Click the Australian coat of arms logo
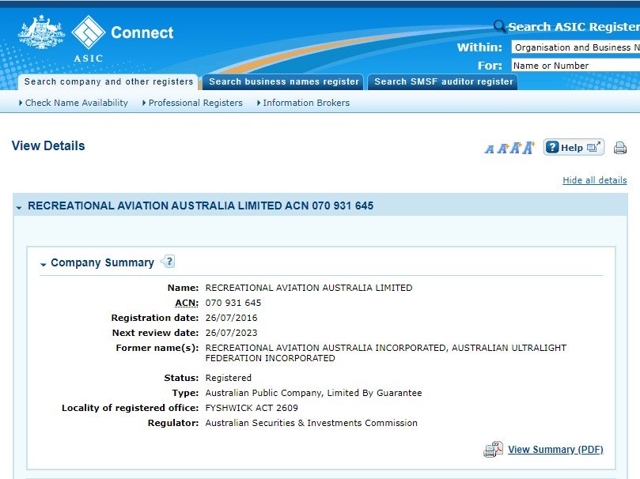640x479 pixels. click(x=41, y=32)
